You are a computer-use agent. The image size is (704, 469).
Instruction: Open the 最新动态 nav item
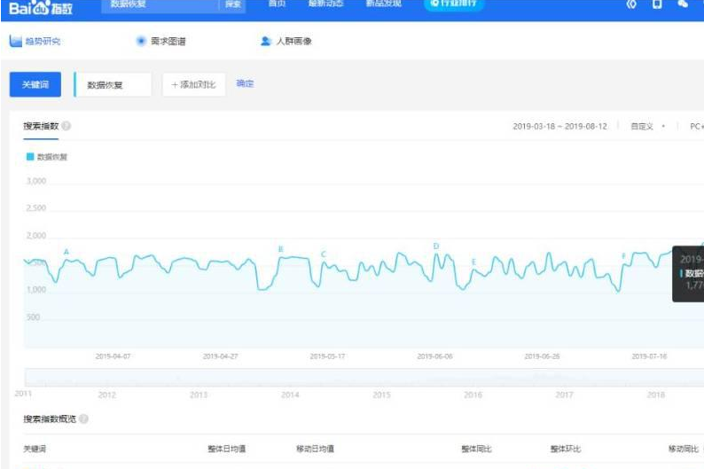click(x=325, y=4)
